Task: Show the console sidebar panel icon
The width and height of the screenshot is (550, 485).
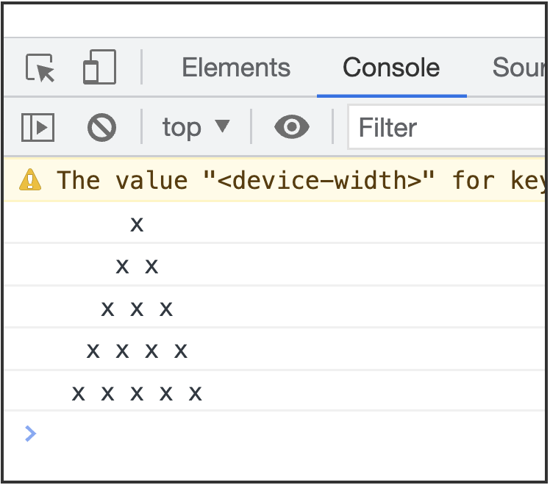Action: [37, 128]
